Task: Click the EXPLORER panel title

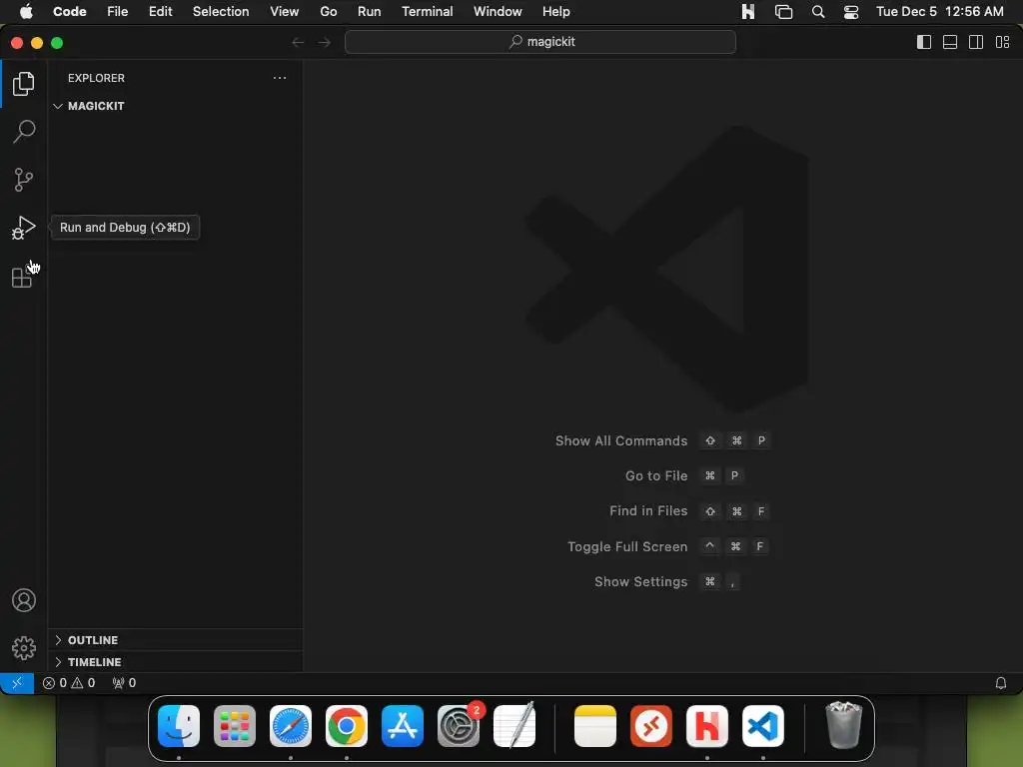Action: tap(96, 78)
